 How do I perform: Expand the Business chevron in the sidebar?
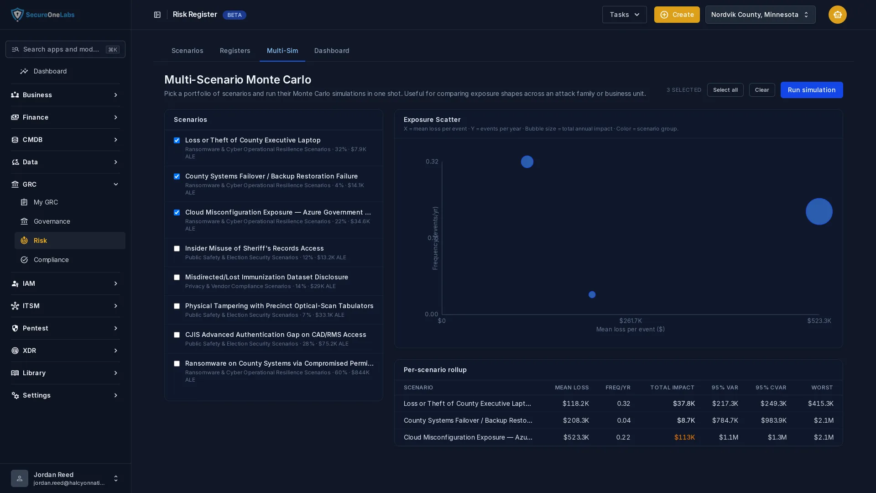(x=115, y=95)
